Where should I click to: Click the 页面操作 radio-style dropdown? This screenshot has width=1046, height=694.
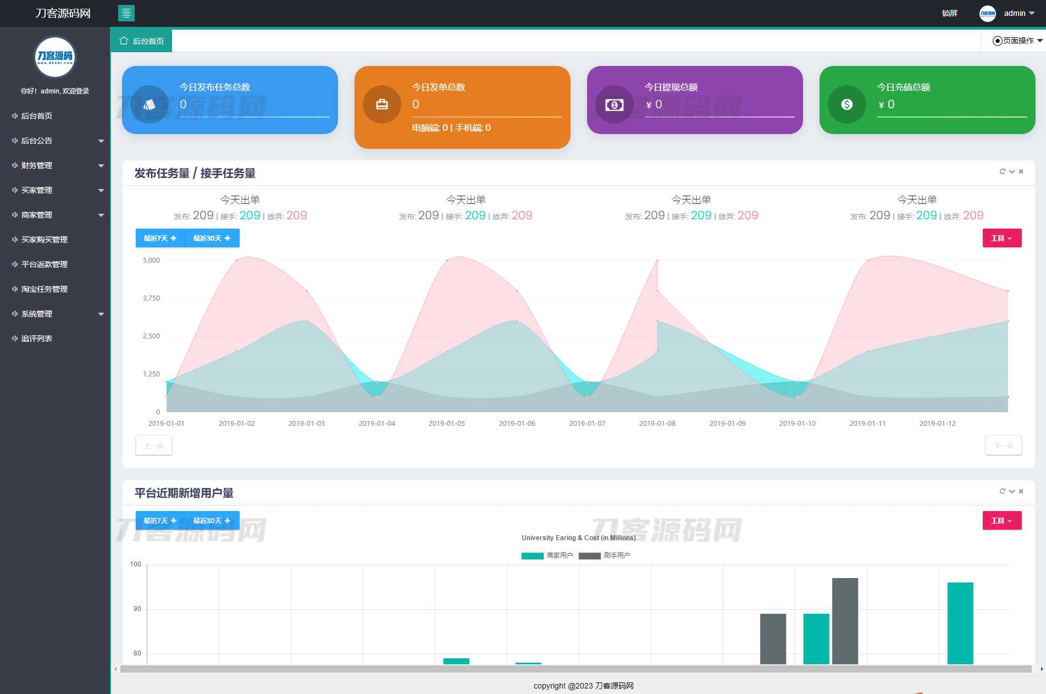pyautogui.click(x=1017, y=41)
